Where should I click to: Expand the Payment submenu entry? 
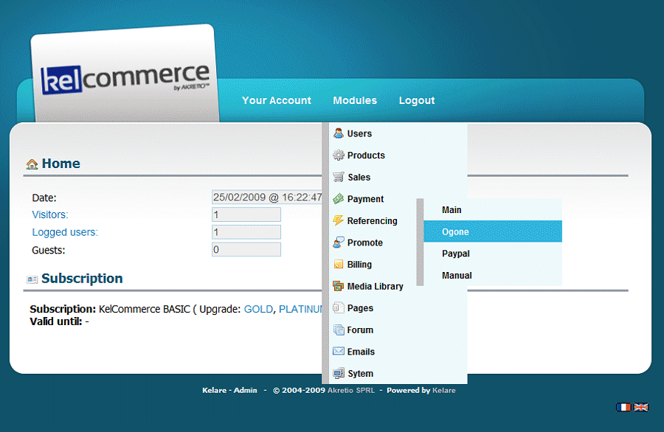click(366, 199)
